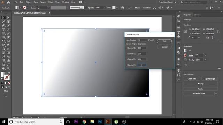223x125 pixels.
Task: Open the workspace switcher Essentials Classic
Action: coord(167,2)
